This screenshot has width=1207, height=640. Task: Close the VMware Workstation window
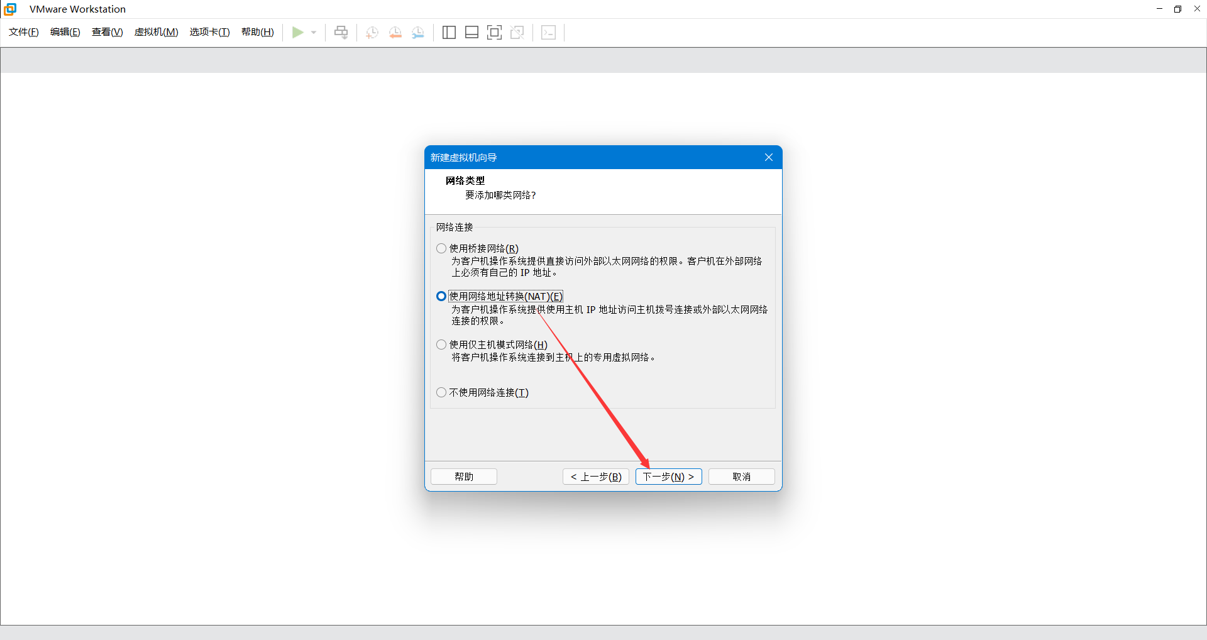tap(1197, 9)
